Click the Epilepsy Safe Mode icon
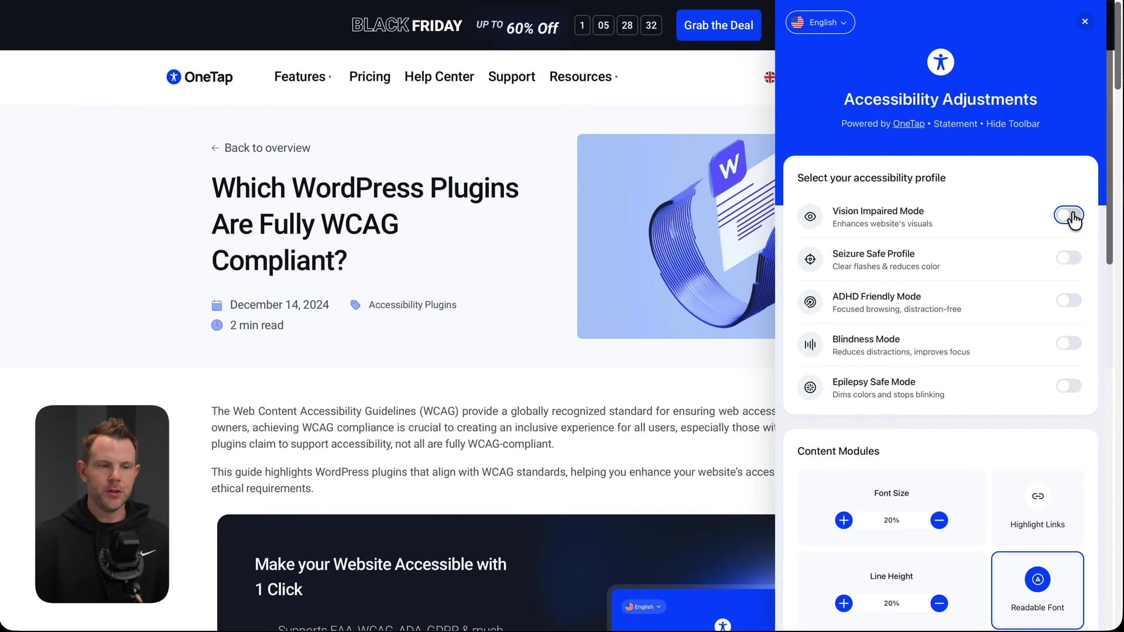 pyautogui.click(x=810, y=387)
